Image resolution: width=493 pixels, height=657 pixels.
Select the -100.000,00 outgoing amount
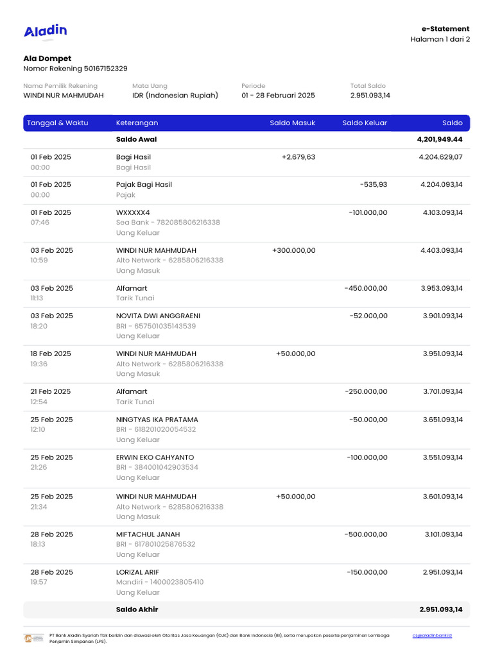click(x=367, y=457)
